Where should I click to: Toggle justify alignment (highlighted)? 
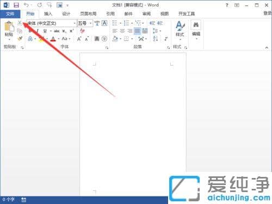(x=138, y=31)
